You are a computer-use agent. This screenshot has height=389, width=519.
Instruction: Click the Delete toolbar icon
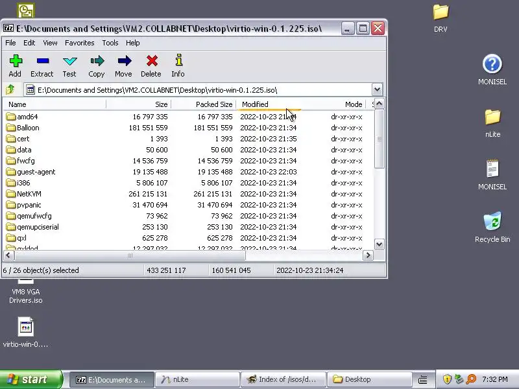pyautogui.click(x=152, y=62)
